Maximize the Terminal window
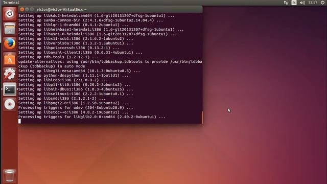This screenshot has width=327, height=184. click(32, 9)
